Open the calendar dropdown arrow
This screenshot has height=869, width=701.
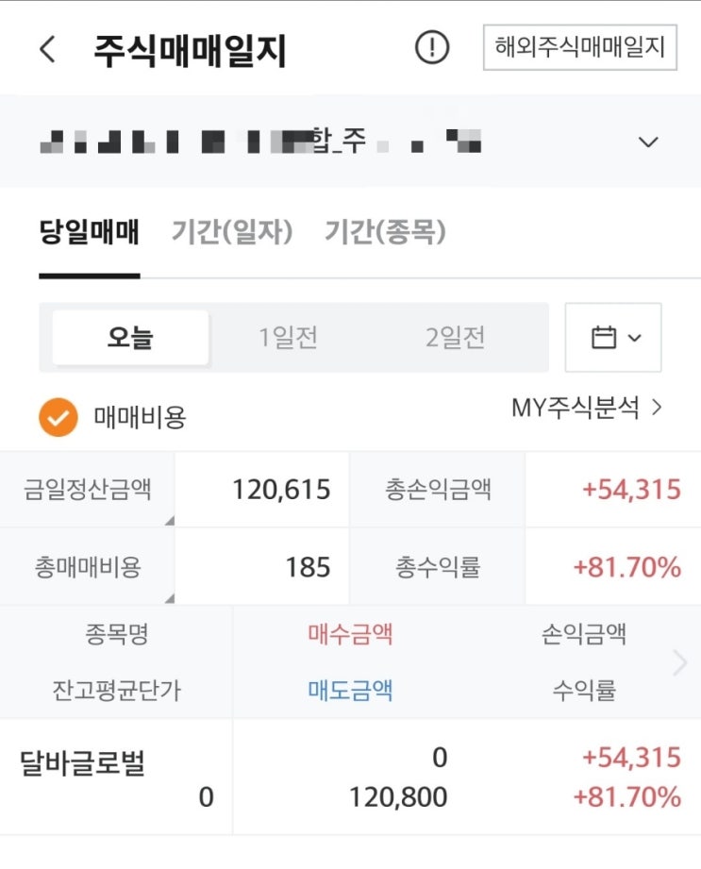click(x=634, y=338)
